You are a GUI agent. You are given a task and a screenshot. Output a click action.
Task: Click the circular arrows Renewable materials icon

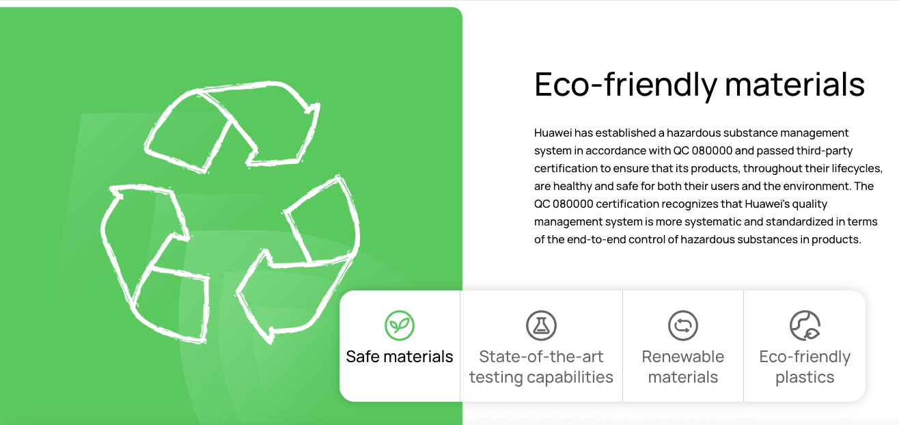(683, 325)
